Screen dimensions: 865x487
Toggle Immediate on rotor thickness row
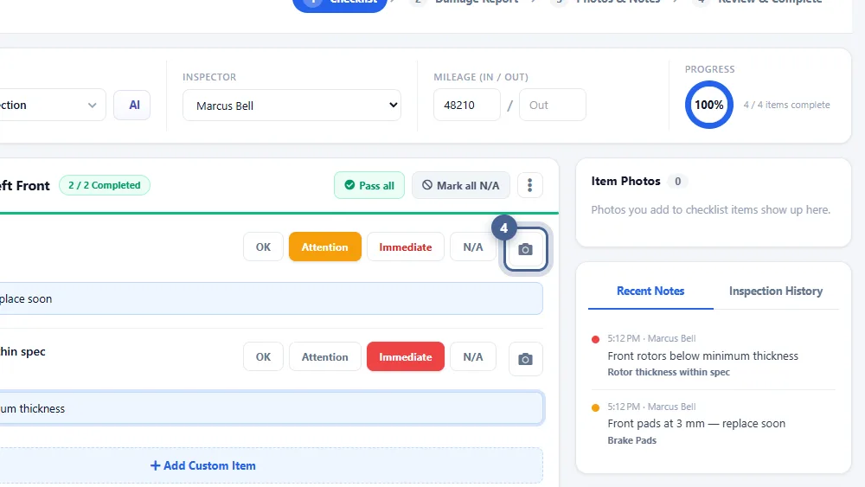406,357
